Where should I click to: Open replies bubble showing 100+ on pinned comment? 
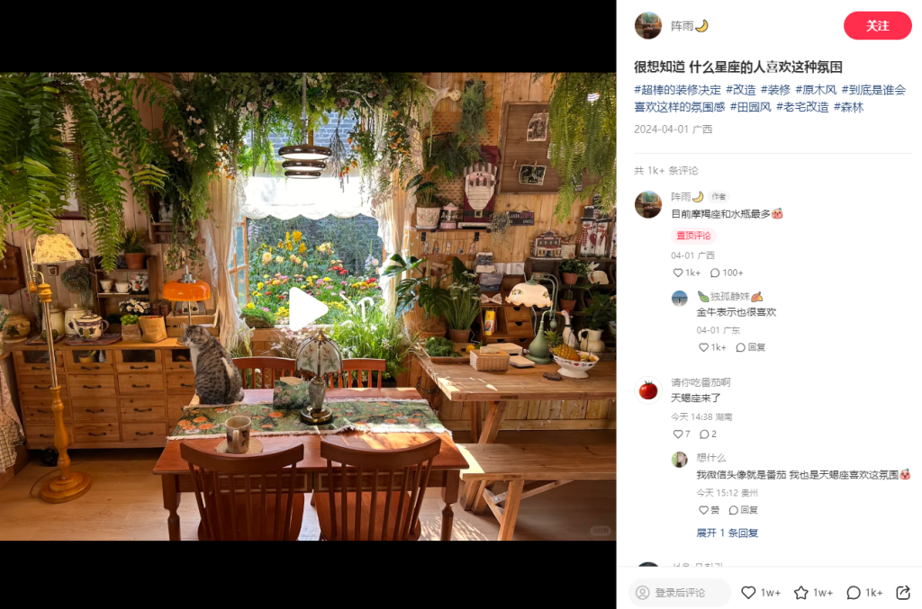727,273
